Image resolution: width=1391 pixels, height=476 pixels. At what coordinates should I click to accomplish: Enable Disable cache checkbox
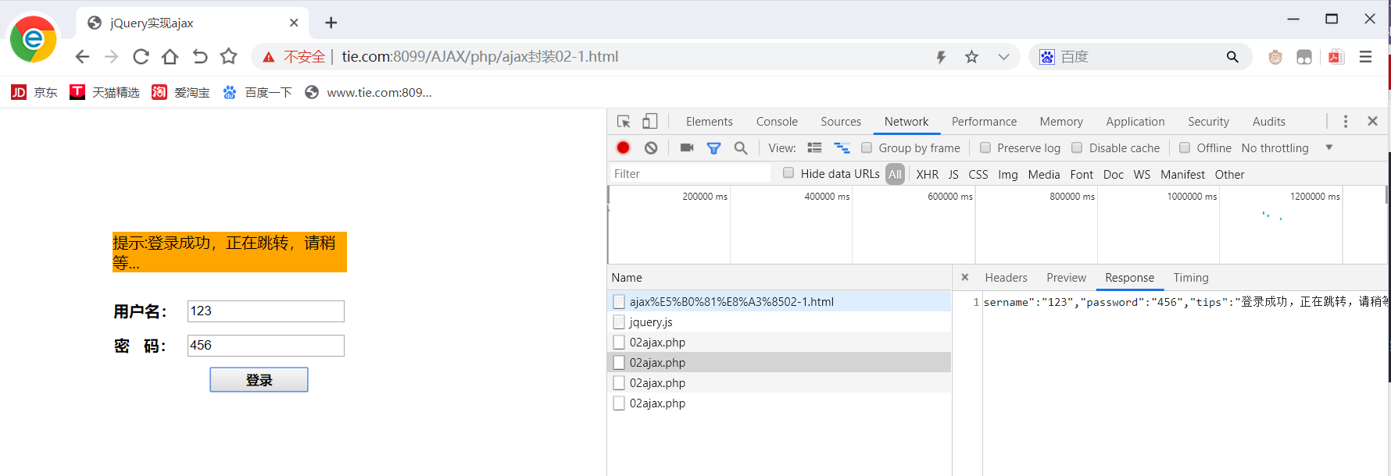[1077, 147]
